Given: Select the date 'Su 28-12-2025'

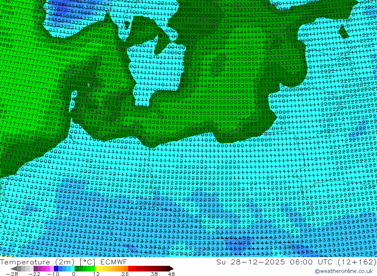Looking at the screenshot, I should point(250,262).
